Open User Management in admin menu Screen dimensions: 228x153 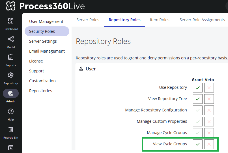tap(46, 21)
